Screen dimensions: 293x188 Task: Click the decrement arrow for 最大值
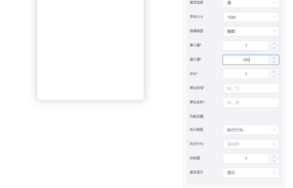pos(274,62)
